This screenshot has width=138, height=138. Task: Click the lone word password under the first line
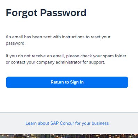pos(16,43)
